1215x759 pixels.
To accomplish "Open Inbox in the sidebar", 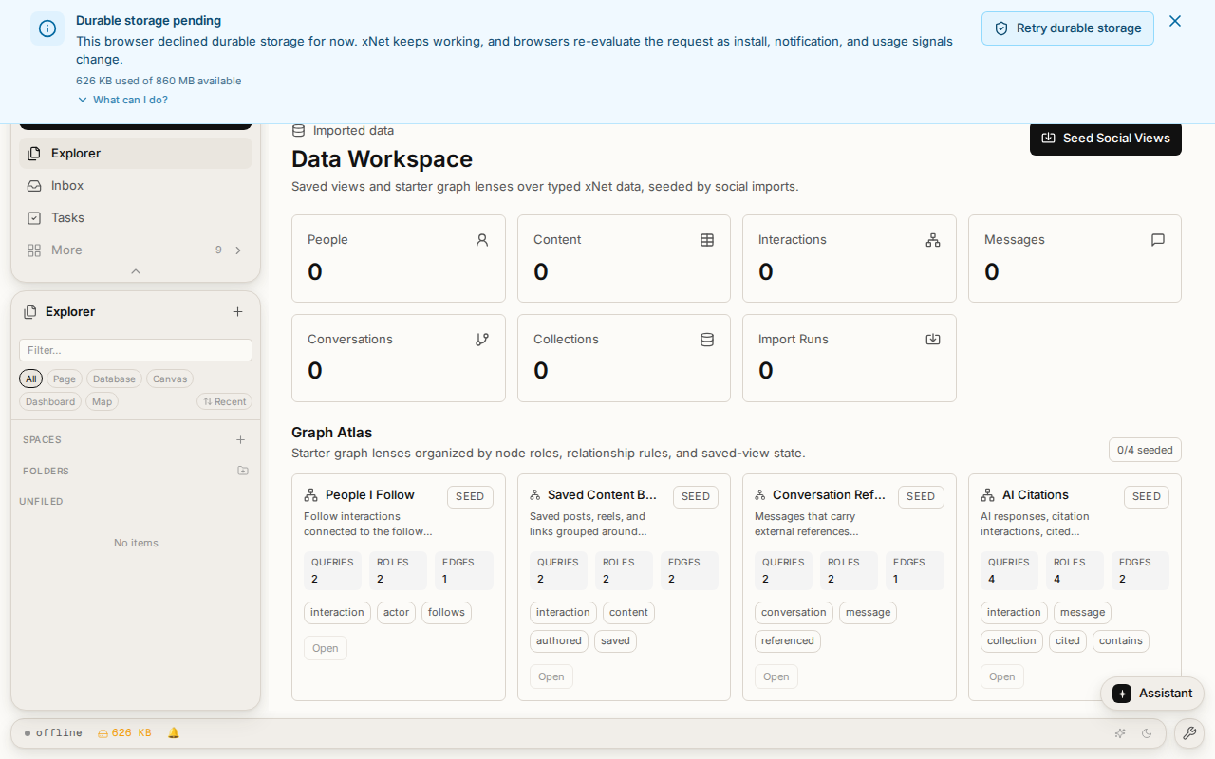I will (136, 185).
